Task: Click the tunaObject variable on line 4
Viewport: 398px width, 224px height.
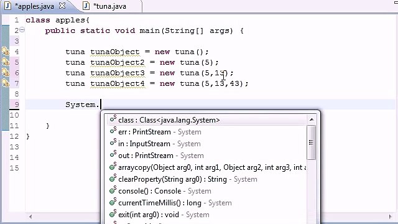Action: coord(115,52)
